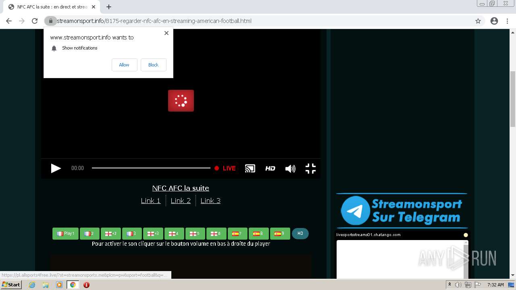516x290 pixels.
Task: Open the Chrome profile avatar menu
Action: pos(494,21)
